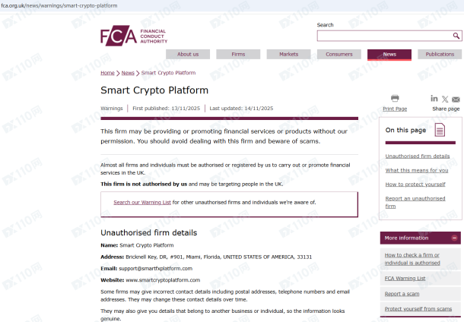
Task: Click the Home breadcrumb link
Action: [107, 73]
